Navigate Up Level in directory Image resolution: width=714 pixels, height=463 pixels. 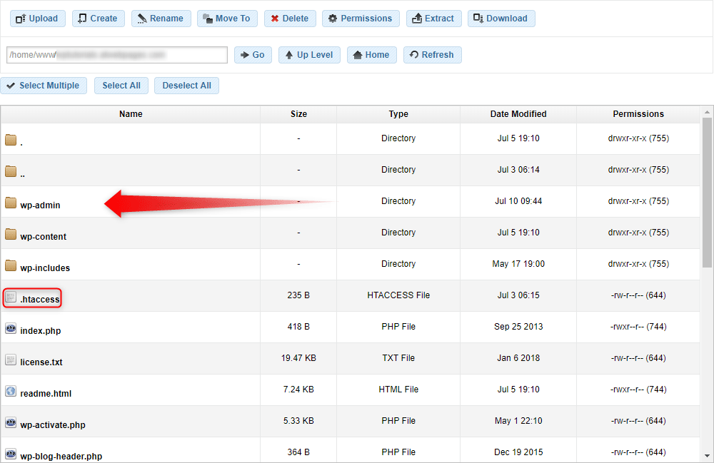[x=309, y=55]
